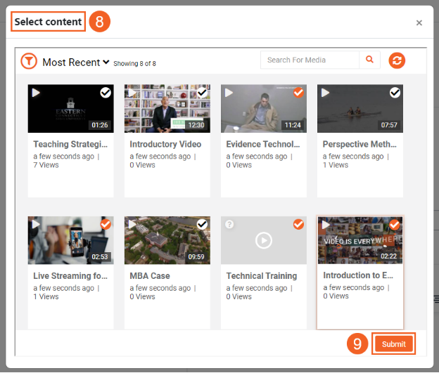Click center play button on Technical Training
Screen dimensions: 439x373
263,240
